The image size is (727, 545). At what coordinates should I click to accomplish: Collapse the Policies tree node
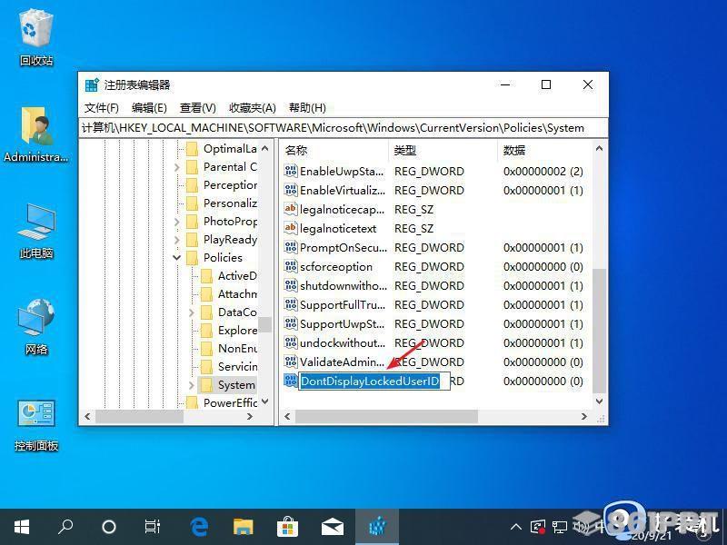click(176, 258)
